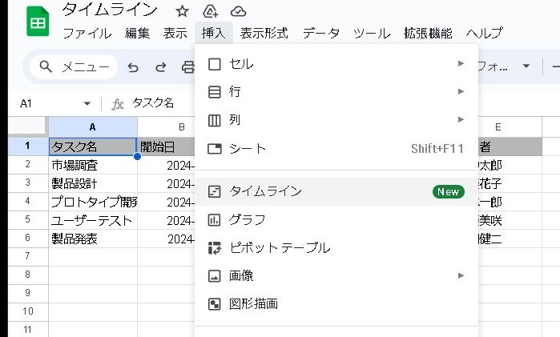The image size is (560, 337).
Task: Check the cloud save status icon
Action: pos(238,11)
